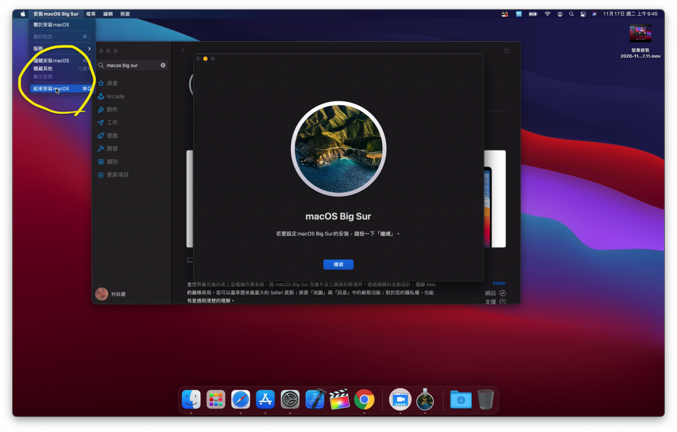This screenshot has width=677, height=432.
Task: Open the screen recording app in Dock
Action: [400, 399]
